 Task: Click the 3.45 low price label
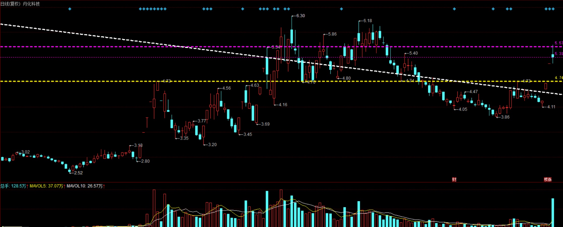[247, 134]
